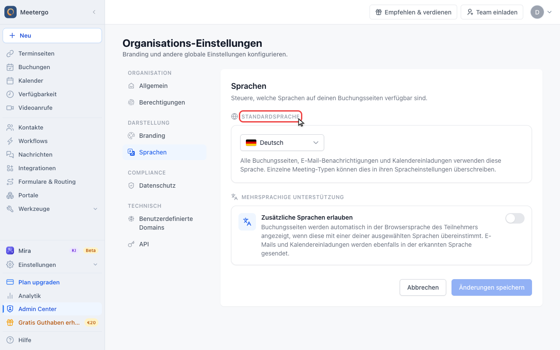Click the Berechtigungen fingerprint icon

[131, 102]
